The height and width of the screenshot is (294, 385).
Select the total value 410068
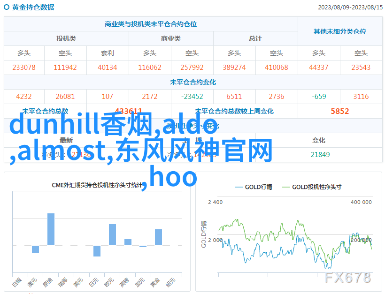[277, 68]
